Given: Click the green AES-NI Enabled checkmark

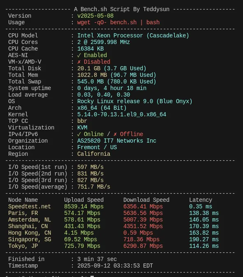Looking at the screenshot, I should coord(79,55).
